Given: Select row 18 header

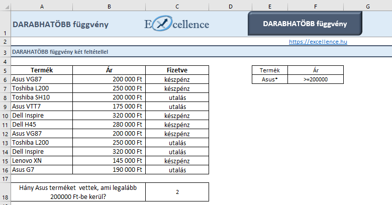Looking at the screenshot, I should [x=5, y=192].
